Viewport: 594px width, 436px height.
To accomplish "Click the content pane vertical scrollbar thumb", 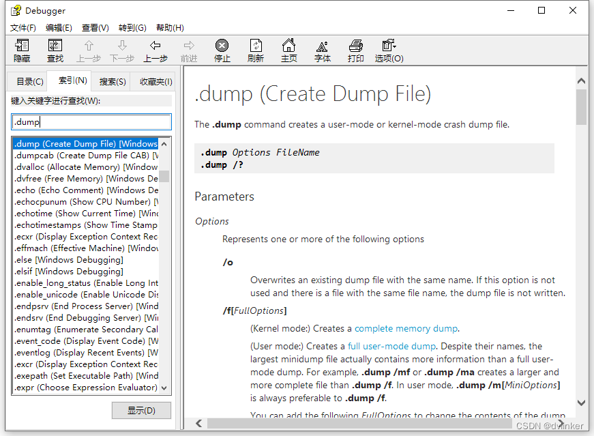I will (581, 106).
